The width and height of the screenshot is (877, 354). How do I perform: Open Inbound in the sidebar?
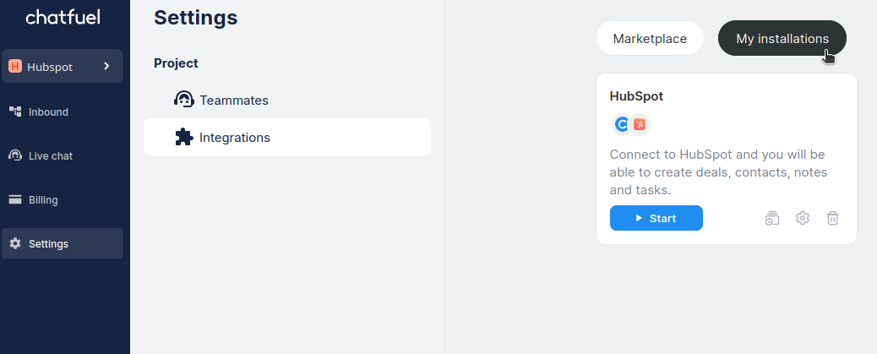tap(48, 112)
